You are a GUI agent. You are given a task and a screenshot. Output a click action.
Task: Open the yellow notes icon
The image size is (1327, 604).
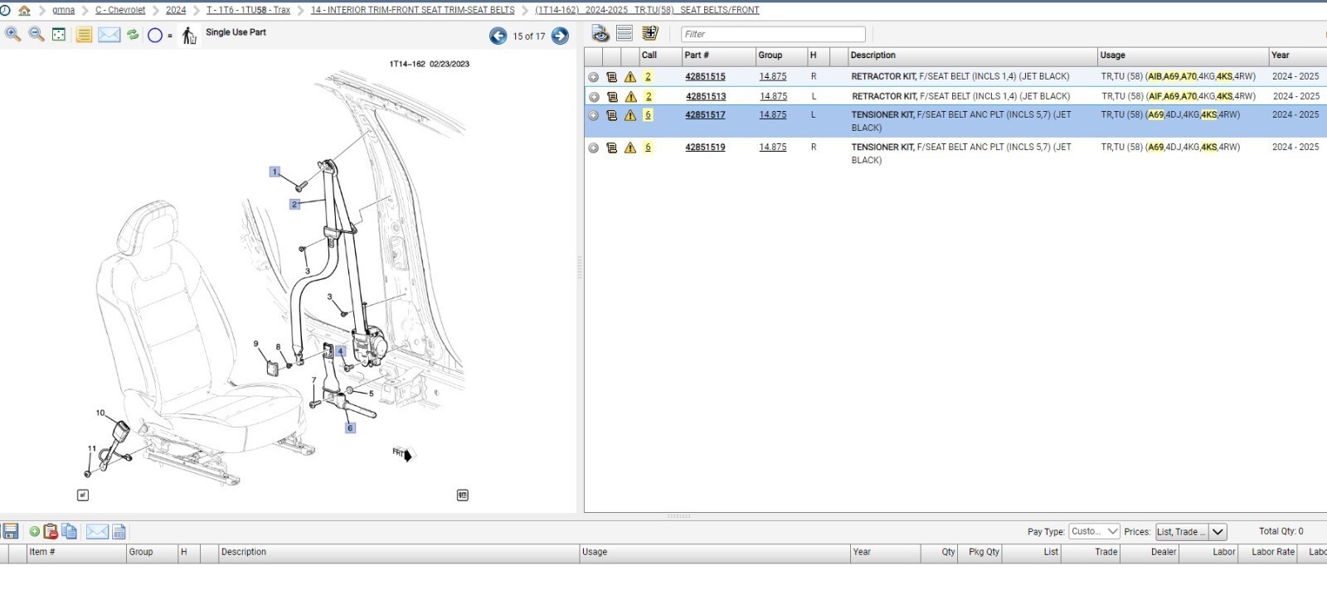pos(84,35)
